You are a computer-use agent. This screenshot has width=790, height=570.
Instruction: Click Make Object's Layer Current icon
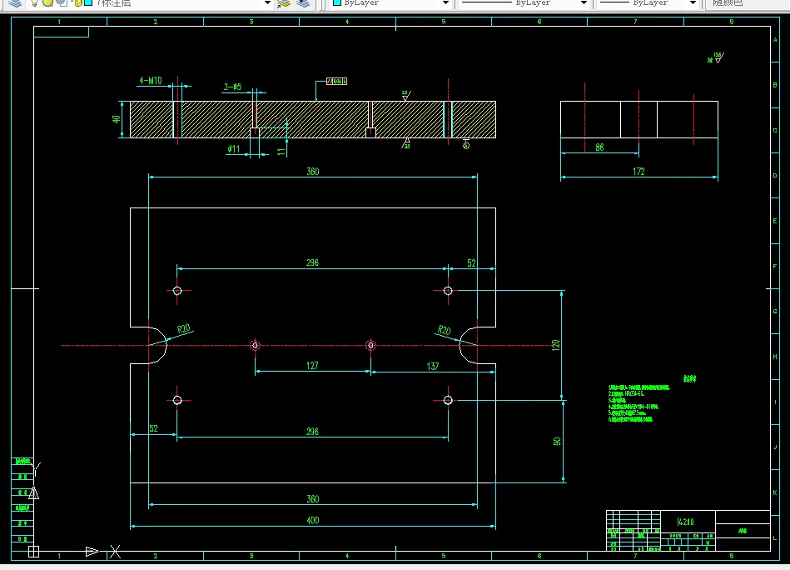click(284, 3)
